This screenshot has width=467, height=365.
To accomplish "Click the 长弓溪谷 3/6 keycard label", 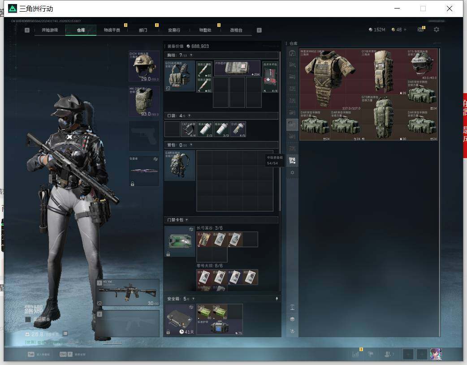I will pyautogui.click(x=210, y=228).
